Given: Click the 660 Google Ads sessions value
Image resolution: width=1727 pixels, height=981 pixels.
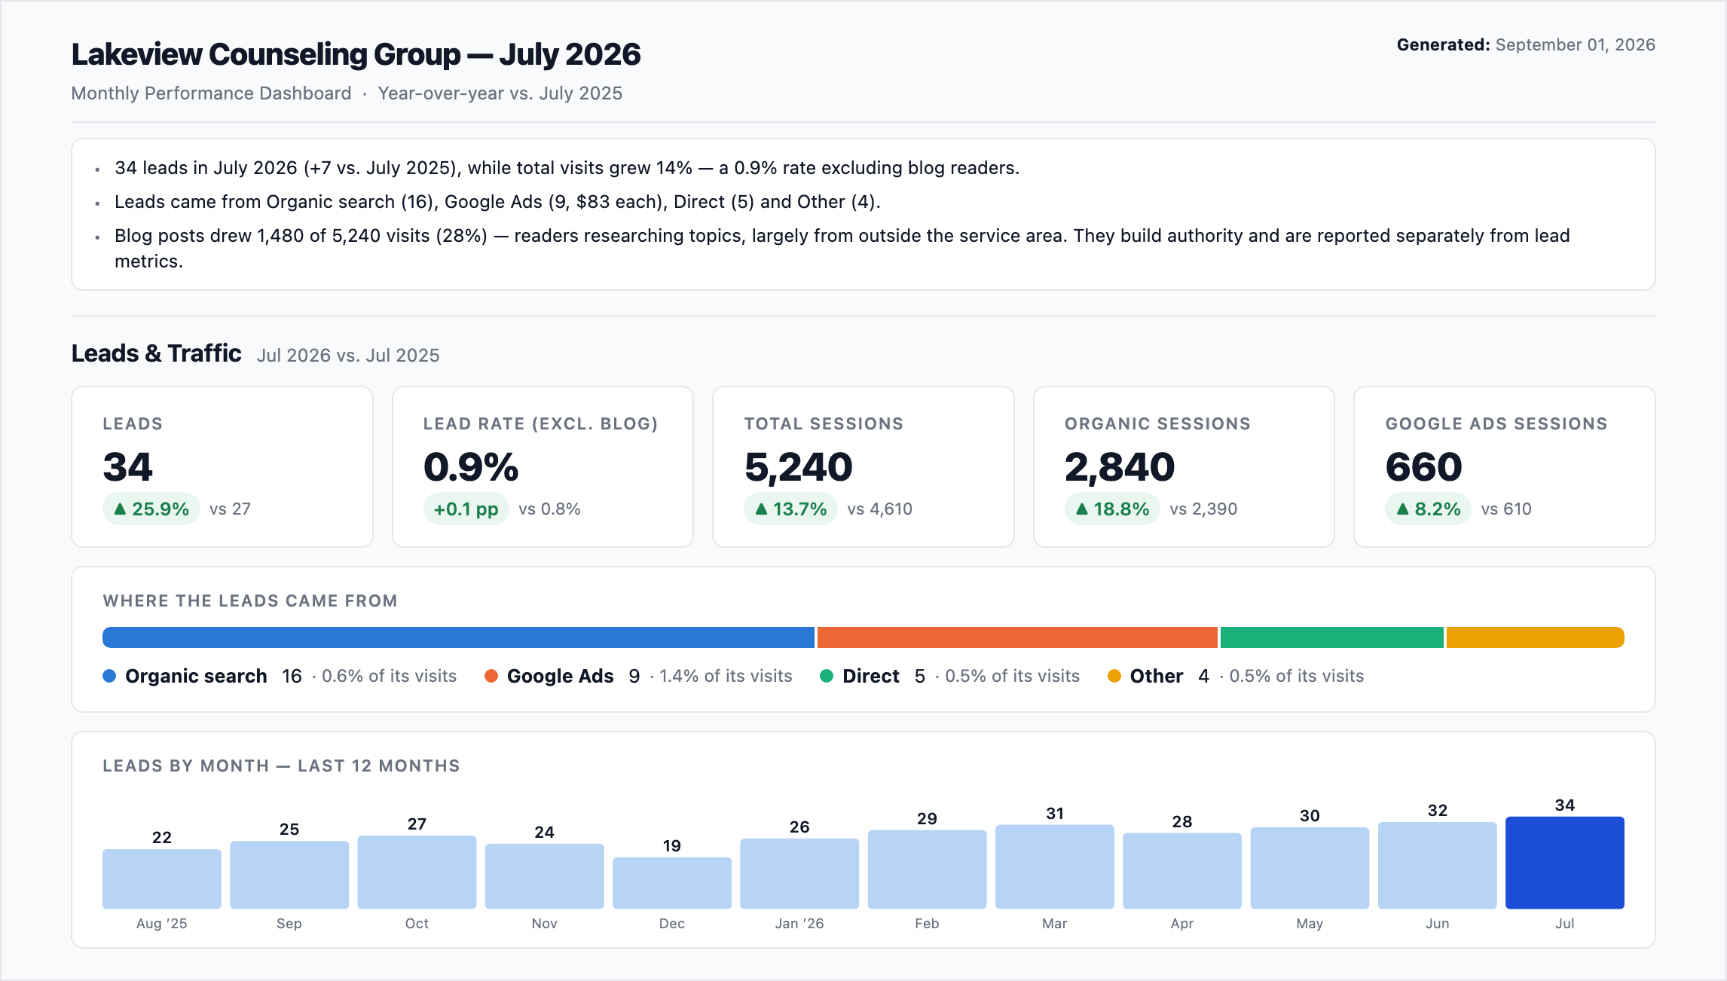Looking at the screenshot, I should (1424, 466).
